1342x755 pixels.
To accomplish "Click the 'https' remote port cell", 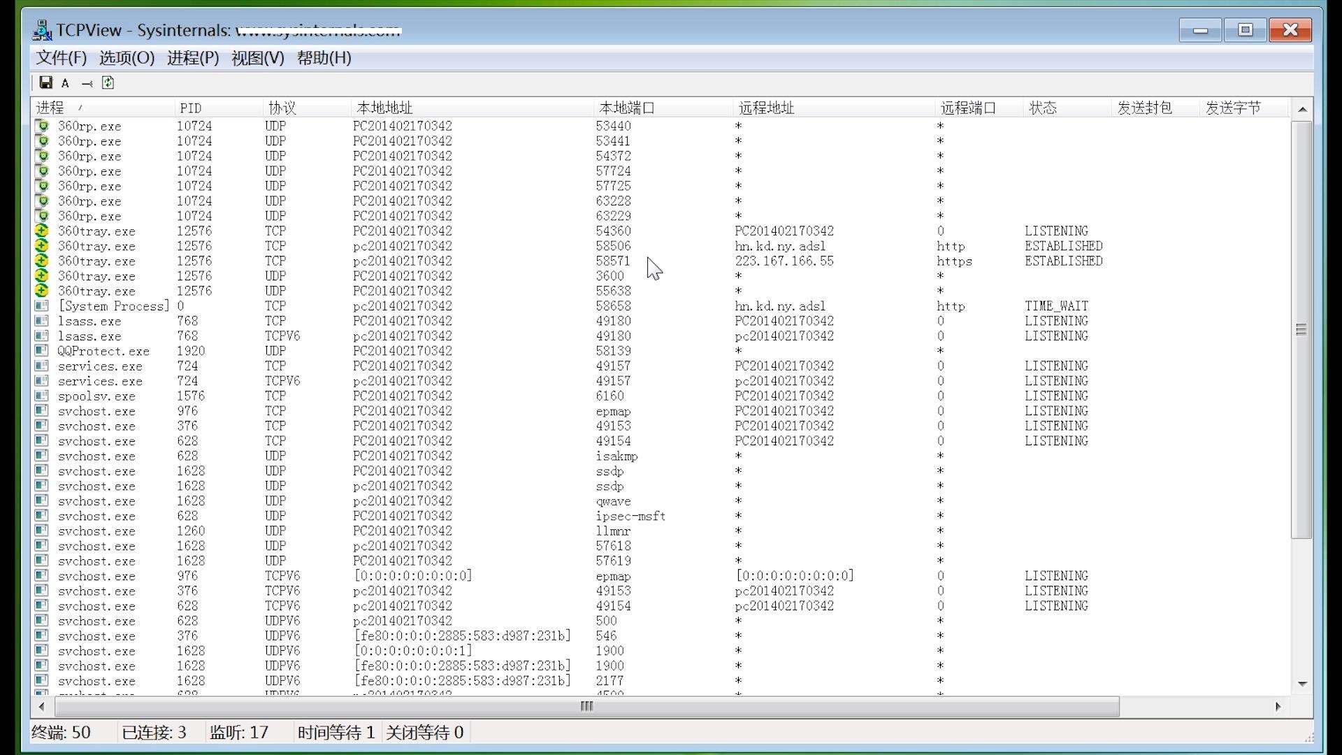I will 954,261.
